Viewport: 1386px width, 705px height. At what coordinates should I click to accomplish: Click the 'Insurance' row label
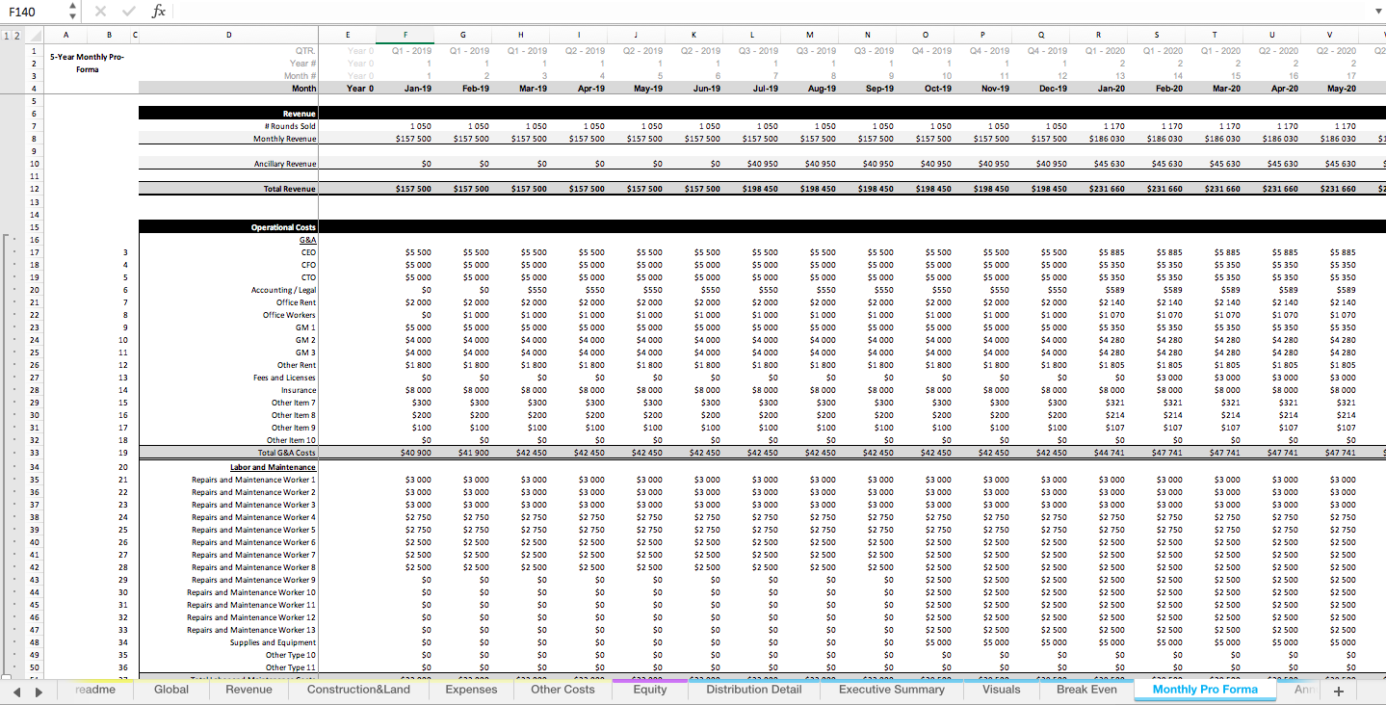(300, 390)
